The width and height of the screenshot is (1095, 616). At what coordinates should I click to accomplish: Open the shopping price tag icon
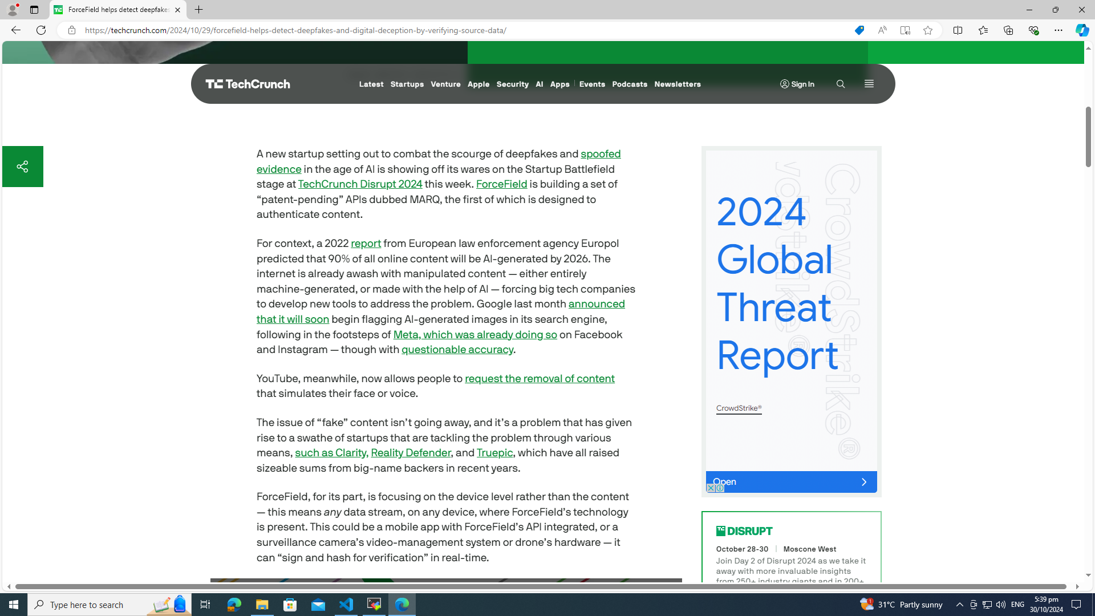click(859, 30)
